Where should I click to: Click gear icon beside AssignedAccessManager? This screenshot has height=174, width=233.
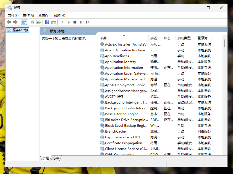pos(102,91)
